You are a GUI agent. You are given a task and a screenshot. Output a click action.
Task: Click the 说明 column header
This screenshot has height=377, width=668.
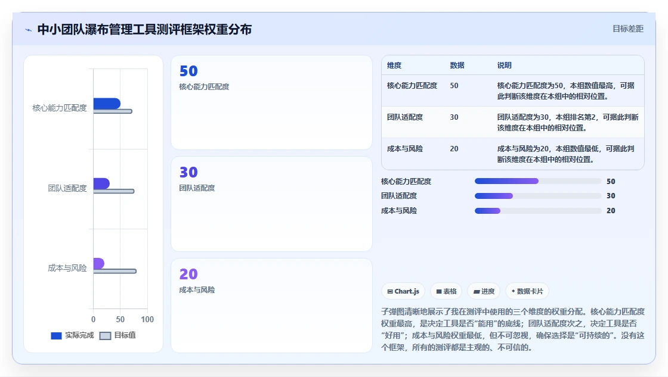tap(505, 66)
